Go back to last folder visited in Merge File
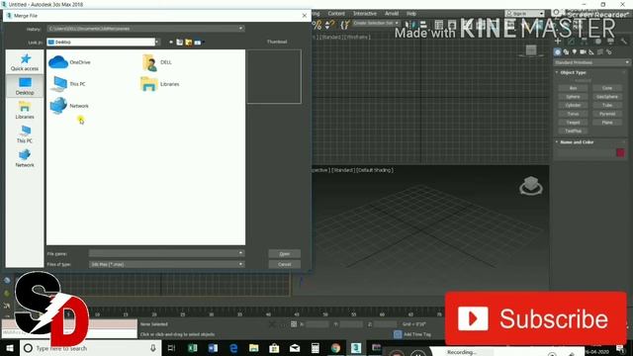 pos(171,42)
